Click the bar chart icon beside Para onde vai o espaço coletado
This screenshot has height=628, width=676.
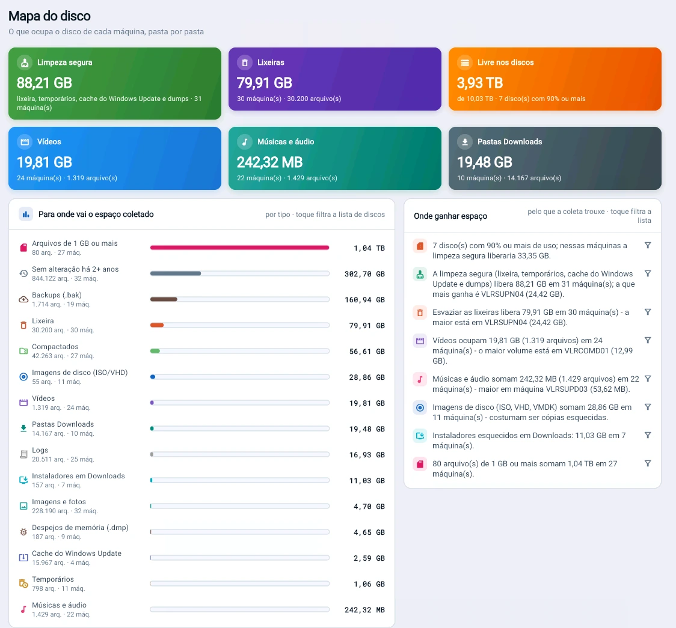[26, 214]
